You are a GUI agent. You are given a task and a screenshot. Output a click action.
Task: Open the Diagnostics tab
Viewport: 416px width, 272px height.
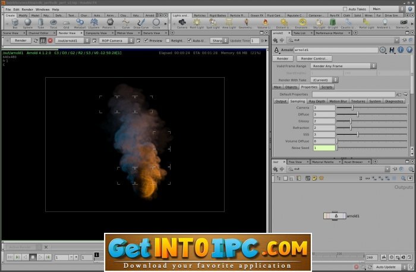pos(394,102)
